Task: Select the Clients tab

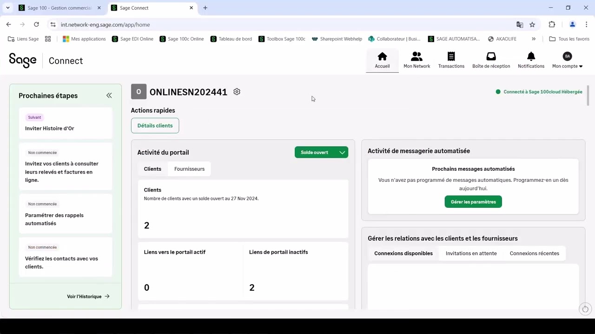Action: coord(152,169)
